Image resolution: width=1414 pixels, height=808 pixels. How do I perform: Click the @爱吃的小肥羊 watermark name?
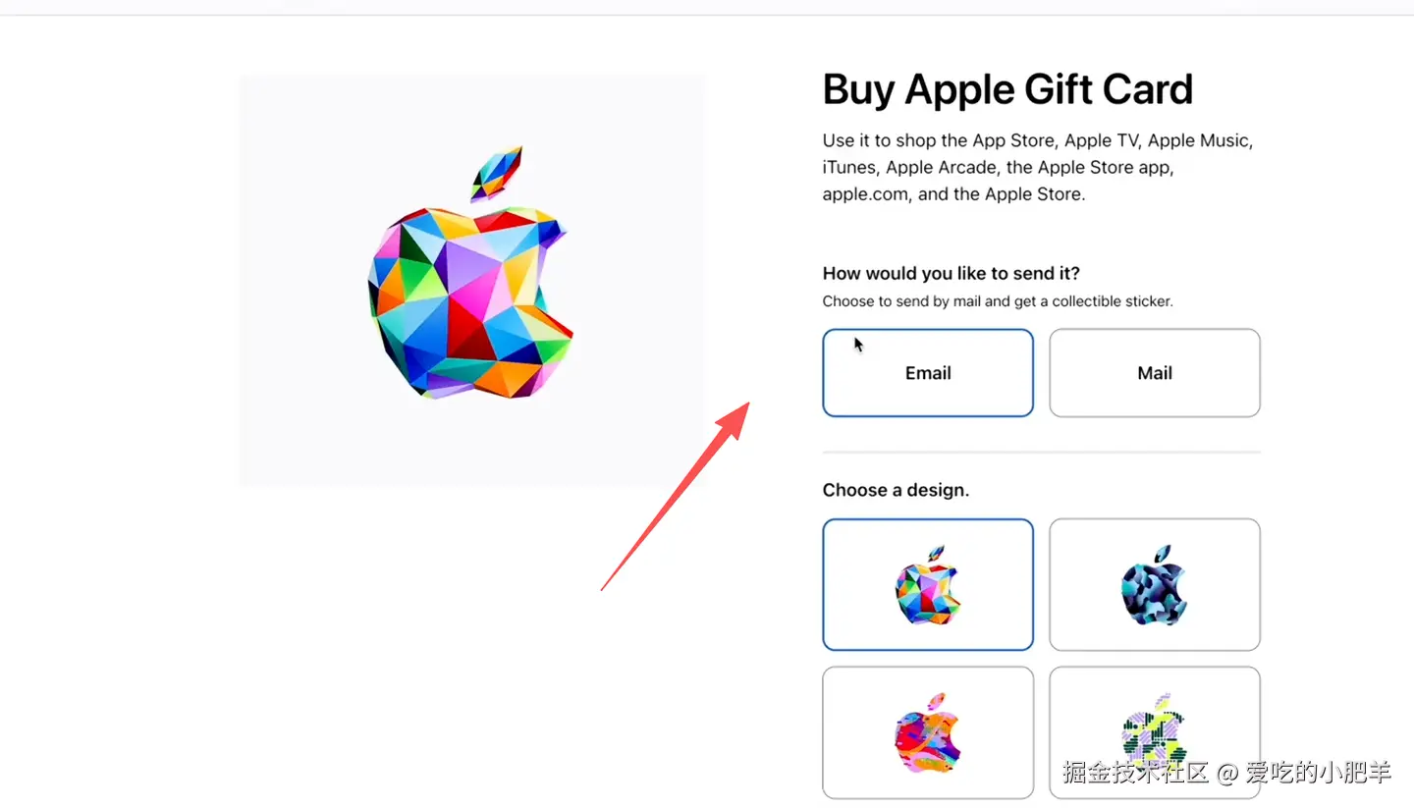1304,772
